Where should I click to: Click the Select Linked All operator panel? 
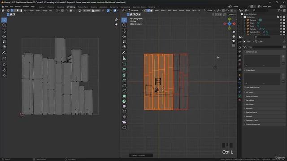[x=141, y=156]
